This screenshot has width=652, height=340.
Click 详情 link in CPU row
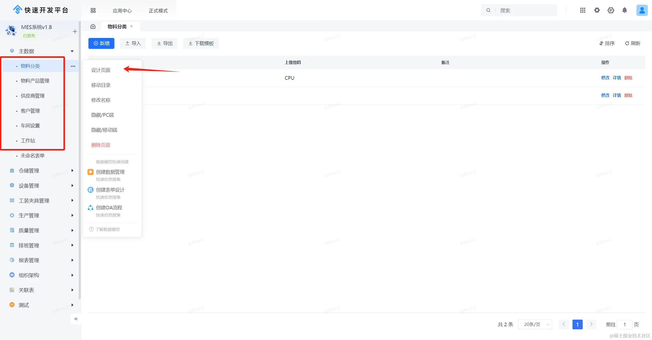click(x=617, y=78)
